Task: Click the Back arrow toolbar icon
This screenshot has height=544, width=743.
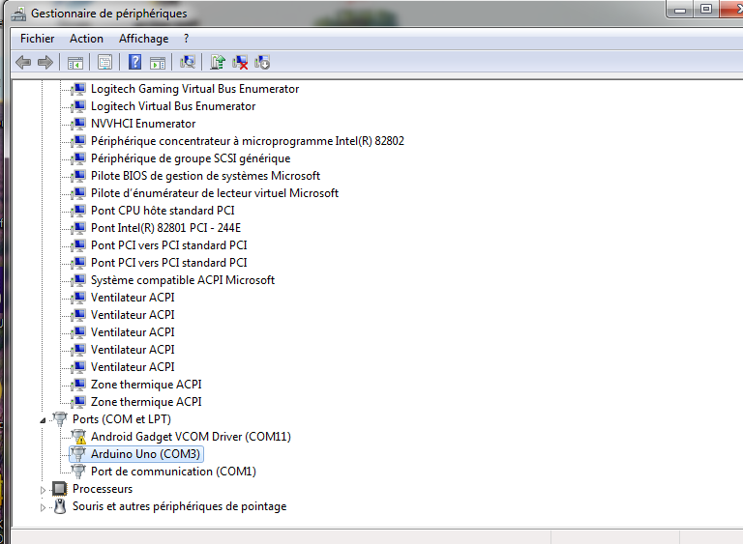Action: point(23,62)
